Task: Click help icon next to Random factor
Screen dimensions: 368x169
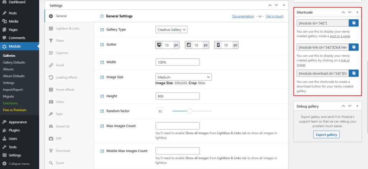Action: coord(102,111)
